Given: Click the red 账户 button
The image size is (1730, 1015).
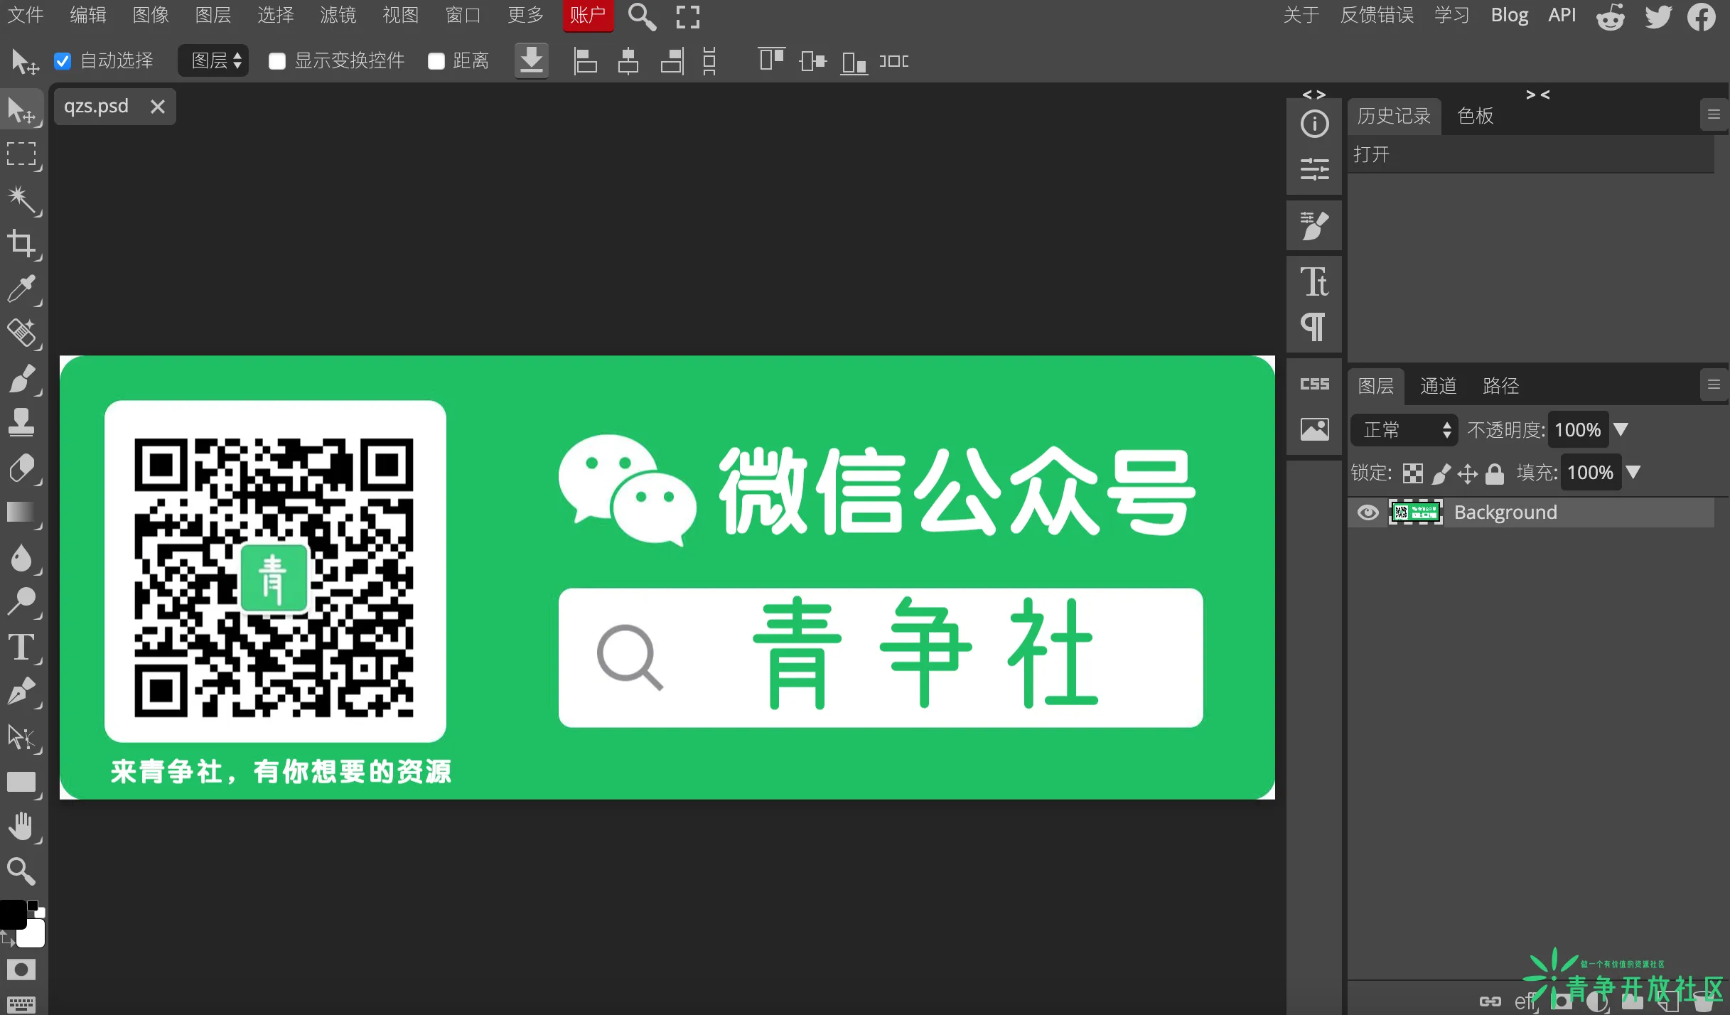Looking at the screenshot, I should 588,15.
